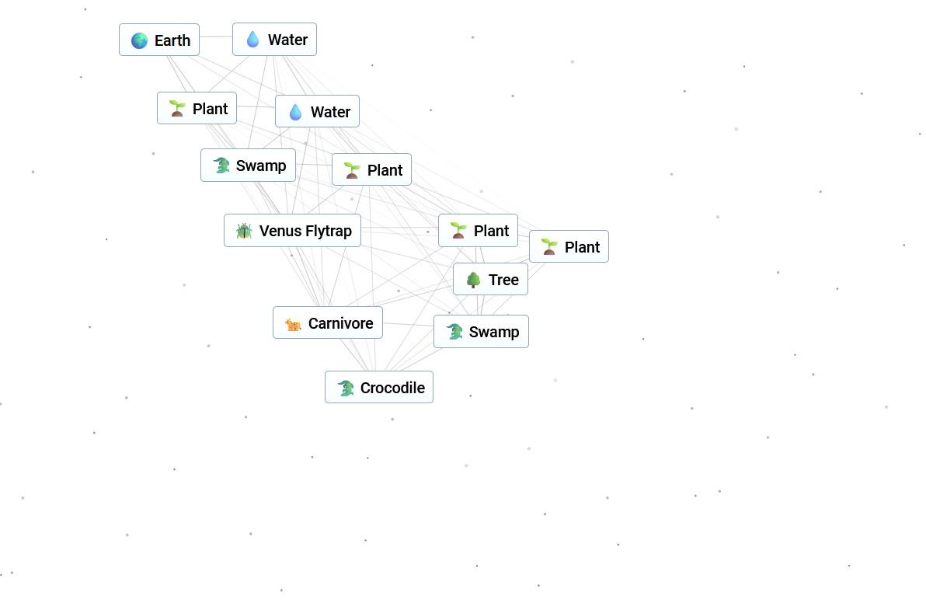The image size is (926, 603).
Task: Click the leopard icon on the Carnivore tile
Action: point(293,324)
